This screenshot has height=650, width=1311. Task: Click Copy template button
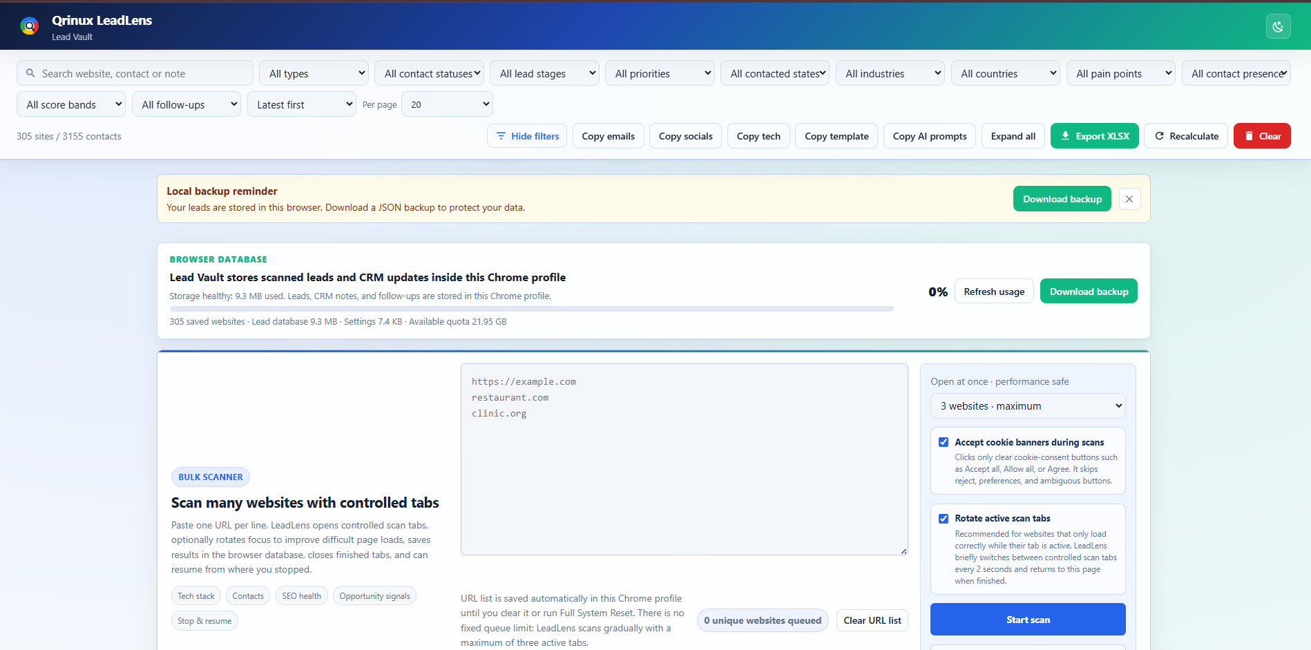coord(836,136)
